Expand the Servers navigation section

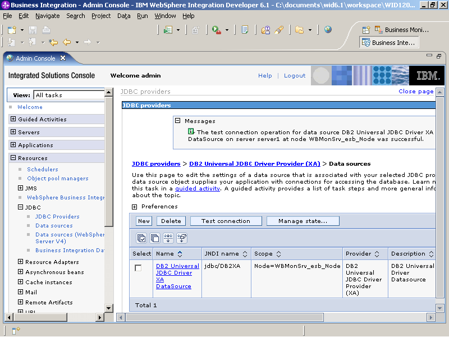[13, 132]
